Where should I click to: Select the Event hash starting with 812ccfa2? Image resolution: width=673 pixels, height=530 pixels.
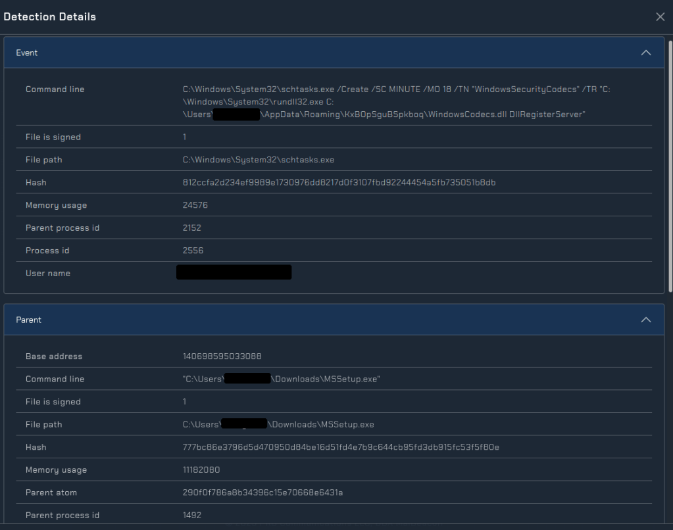pos(339,183)
